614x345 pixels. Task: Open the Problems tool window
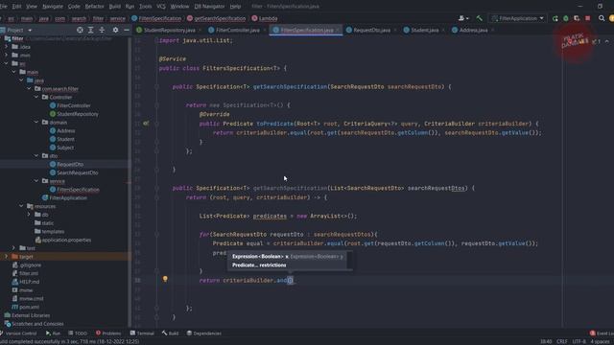(108, 333)
